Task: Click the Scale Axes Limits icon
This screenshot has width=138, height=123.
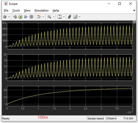Action: pyautogui.click(x=60, y=17)
